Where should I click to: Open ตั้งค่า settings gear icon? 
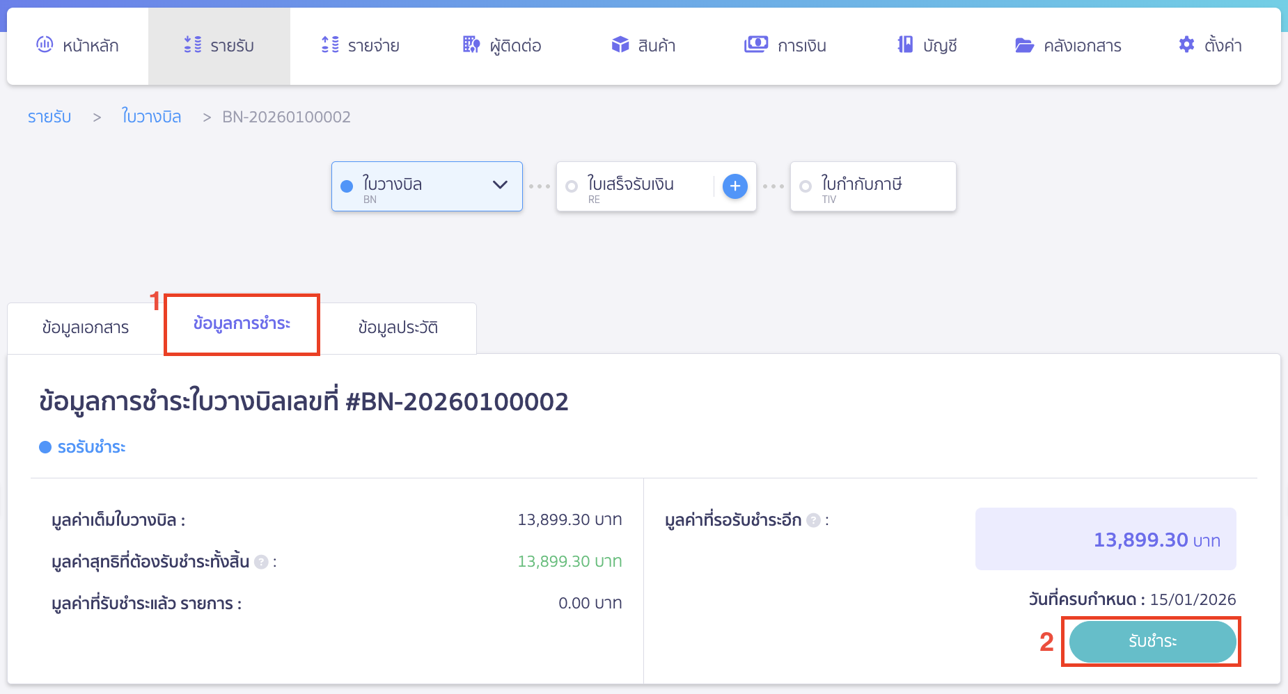coord(1186,45)
